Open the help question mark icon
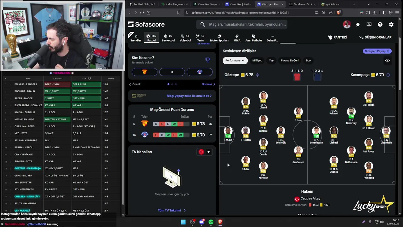This screenshot has width=403, height=227. pos(380,24)
